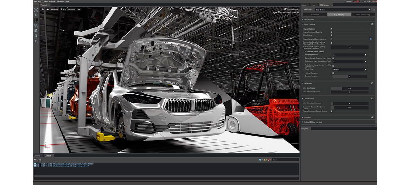Adjust the Max Roughness slider
This screenshot has height=185, width=411.
point(349,89)
